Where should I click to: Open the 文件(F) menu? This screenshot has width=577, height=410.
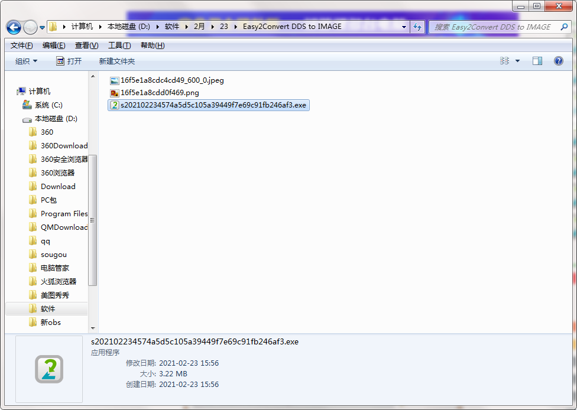click(x=22, y=45)
